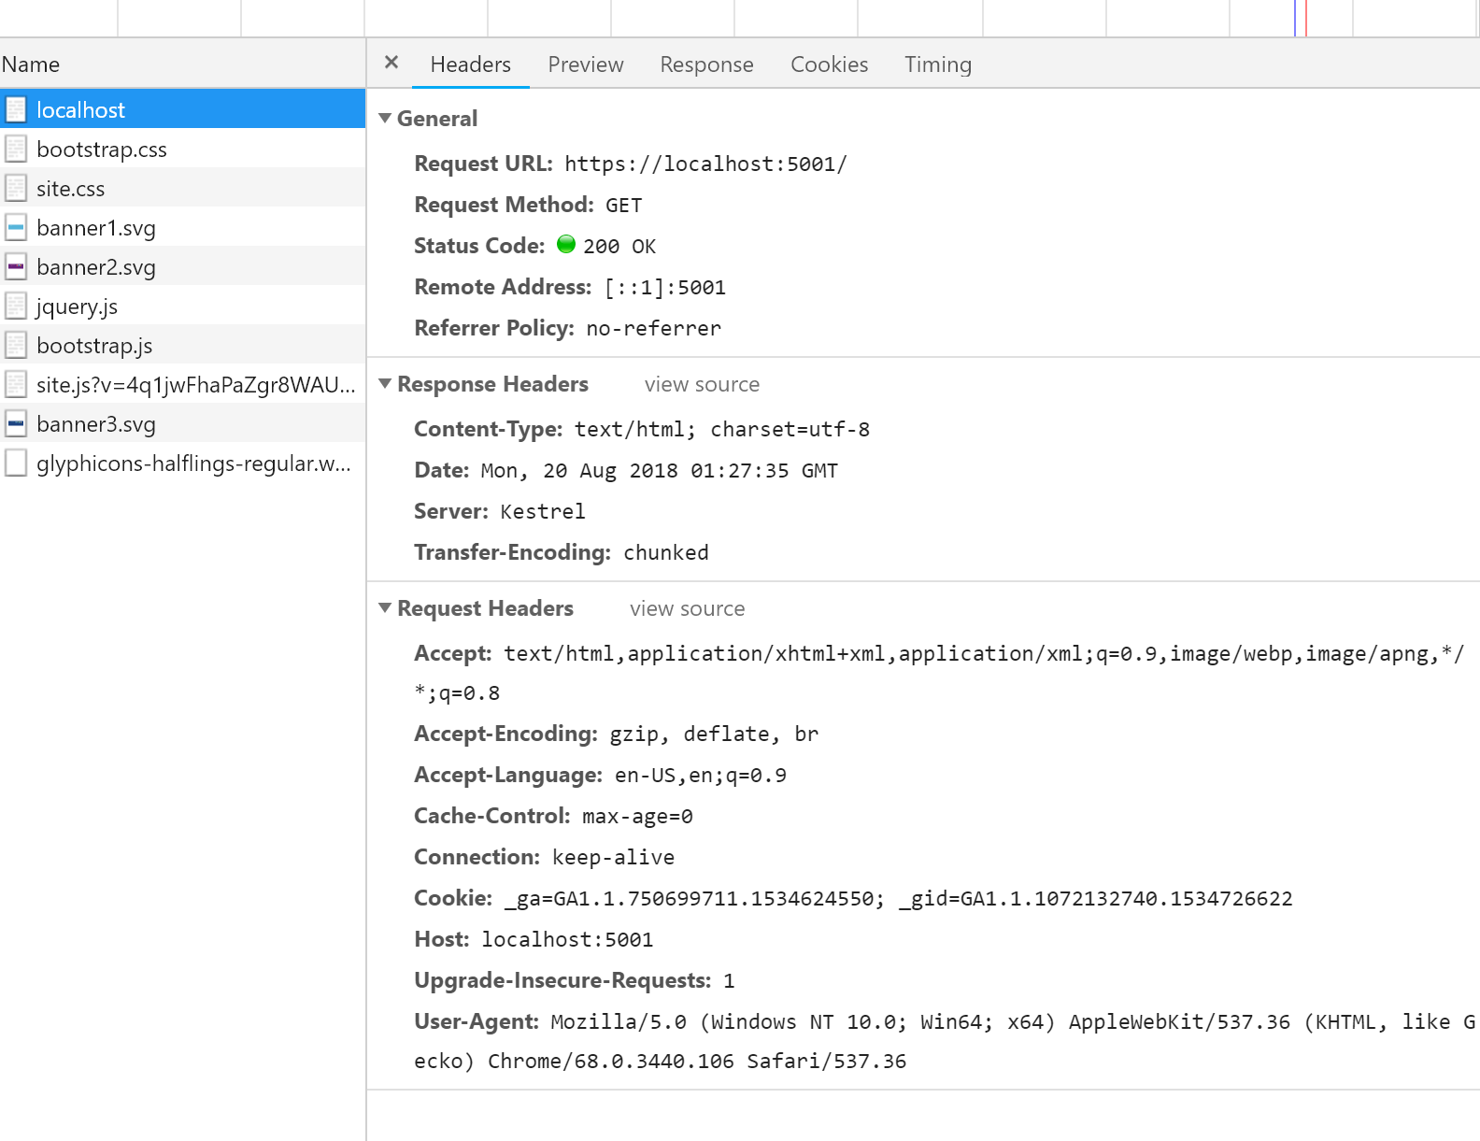The width and height of the screenshot is (1480, 1141).
Task: Click view source next to Response Headers
Action: pos(702,385)
